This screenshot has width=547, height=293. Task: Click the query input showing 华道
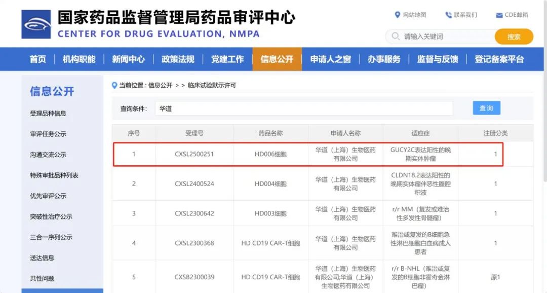coord(304,108)
